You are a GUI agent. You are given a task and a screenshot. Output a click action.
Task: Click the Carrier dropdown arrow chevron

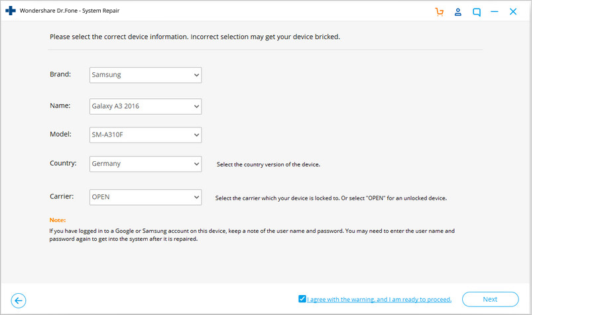[196, 197]
